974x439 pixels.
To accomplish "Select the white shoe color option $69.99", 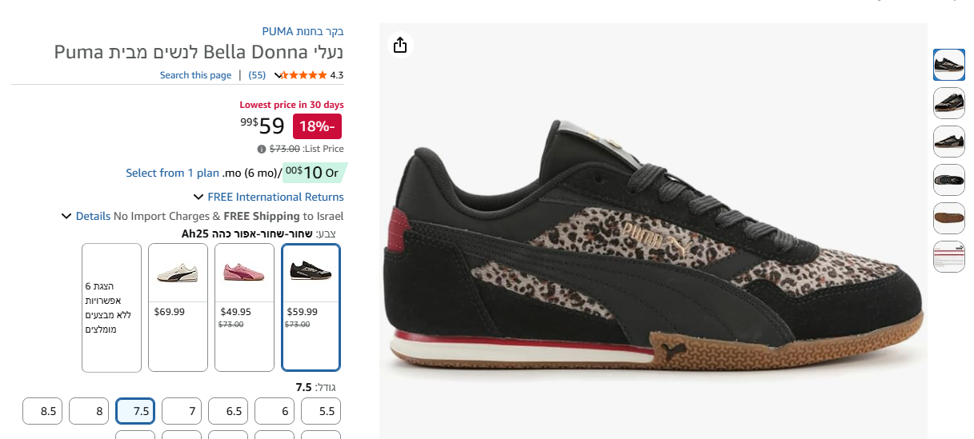I will (178, 307).
